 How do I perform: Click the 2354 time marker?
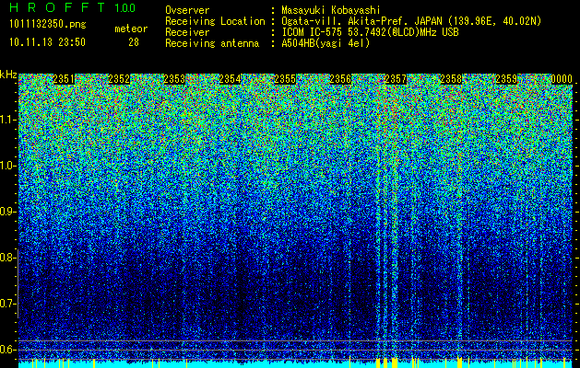point(230,79)
